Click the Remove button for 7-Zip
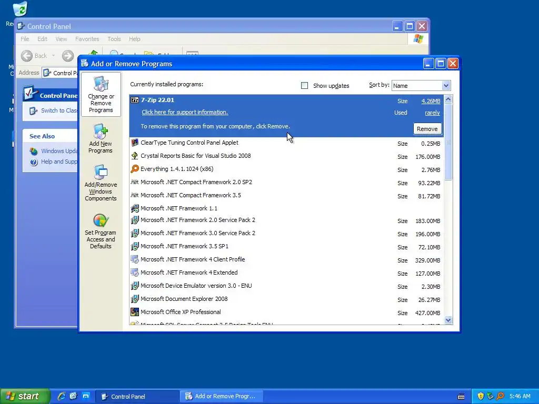Image resolution: width=539 pixels, height=404 pixels. [427, 129]
